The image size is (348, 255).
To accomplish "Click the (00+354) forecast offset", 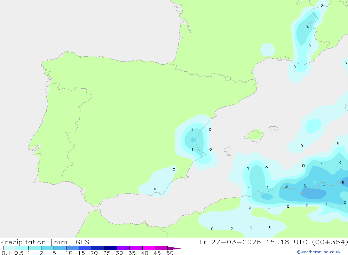I will click(330, 242).
